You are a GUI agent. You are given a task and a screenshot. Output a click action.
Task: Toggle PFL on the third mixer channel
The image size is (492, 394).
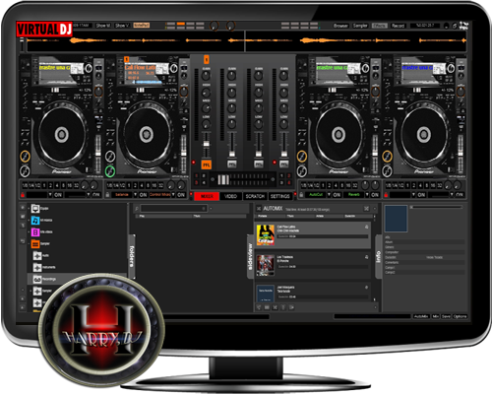(x=259, y=164)
